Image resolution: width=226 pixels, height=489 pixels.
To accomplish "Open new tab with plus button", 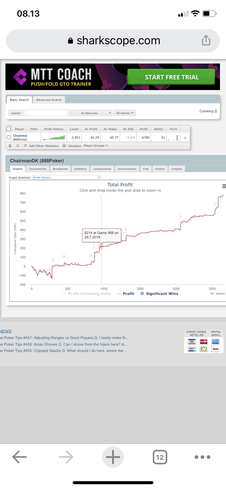I will (x=113, y=457).
